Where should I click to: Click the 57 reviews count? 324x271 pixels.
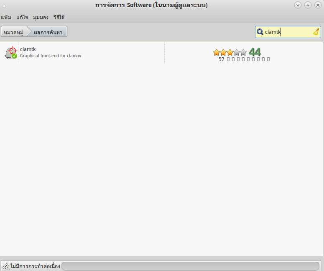pyautogui.click(x=244, y=59)
